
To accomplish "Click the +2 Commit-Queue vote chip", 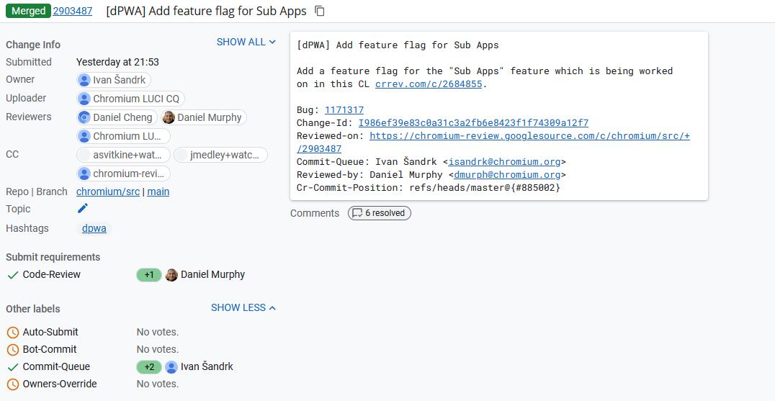I will click(148, 367).
